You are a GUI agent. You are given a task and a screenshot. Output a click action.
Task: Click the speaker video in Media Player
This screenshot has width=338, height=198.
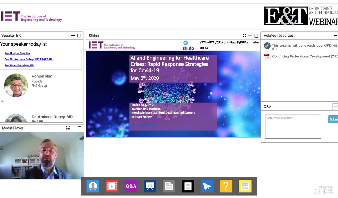pyautogui.click(x=42, y=156)
